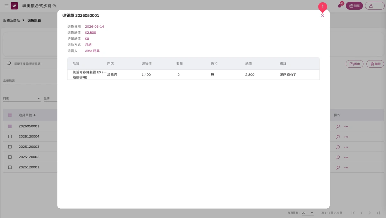View details of order 2025120003
Viewport: 386px width, 218px height.
(338, 147)
